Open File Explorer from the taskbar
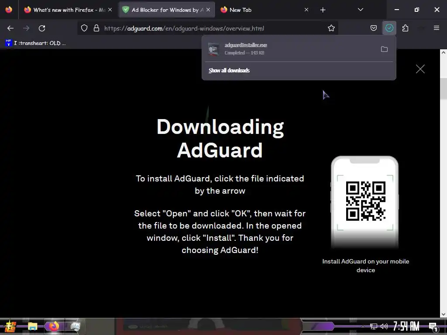Screen dimensions: 447x335 point(33,326)
